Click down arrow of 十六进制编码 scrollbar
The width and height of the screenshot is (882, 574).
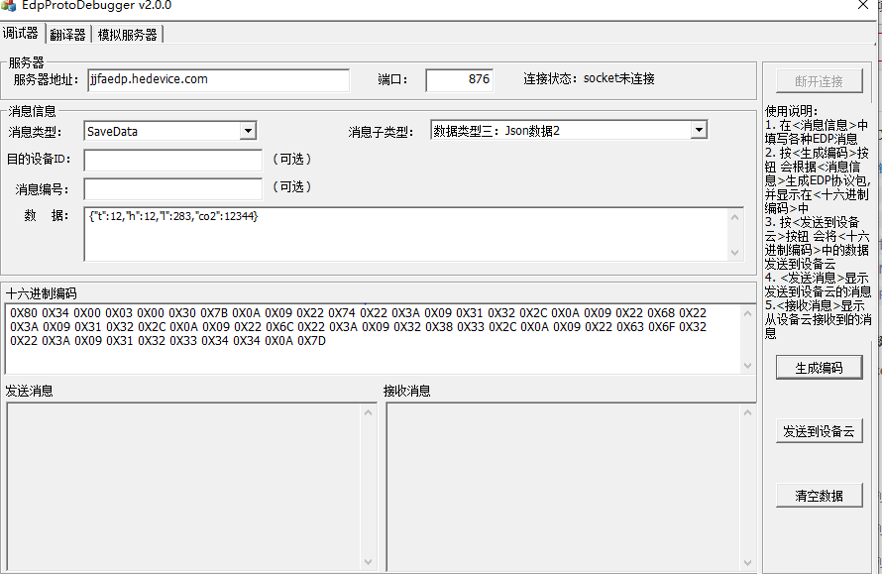click(x=747, y=365)
